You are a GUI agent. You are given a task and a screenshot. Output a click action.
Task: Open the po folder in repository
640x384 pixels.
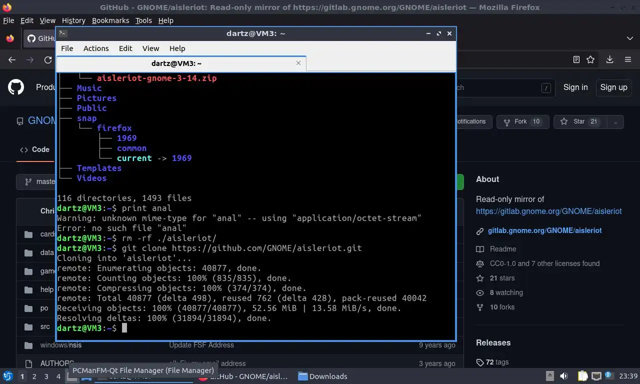[x=44, y=308]
